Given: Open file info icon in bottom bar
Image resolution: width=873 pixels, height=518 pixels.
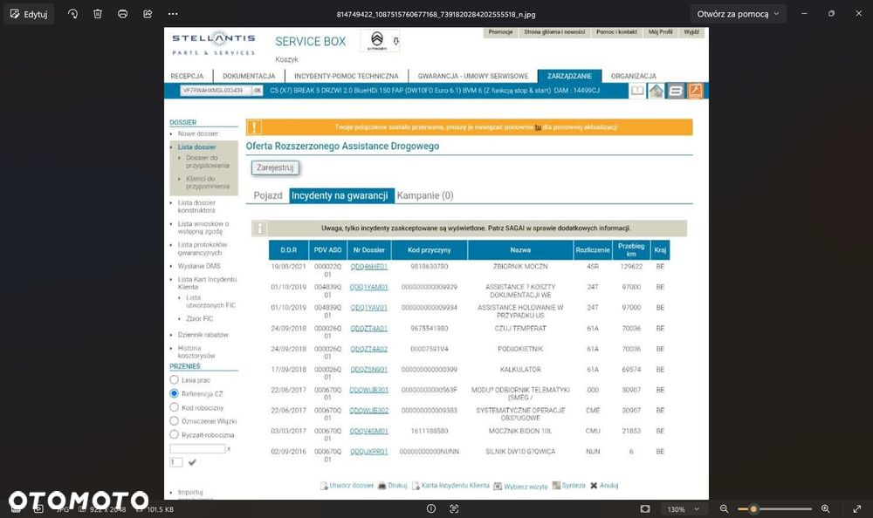Looking at the screenshot, I should (x=431, y=508).
